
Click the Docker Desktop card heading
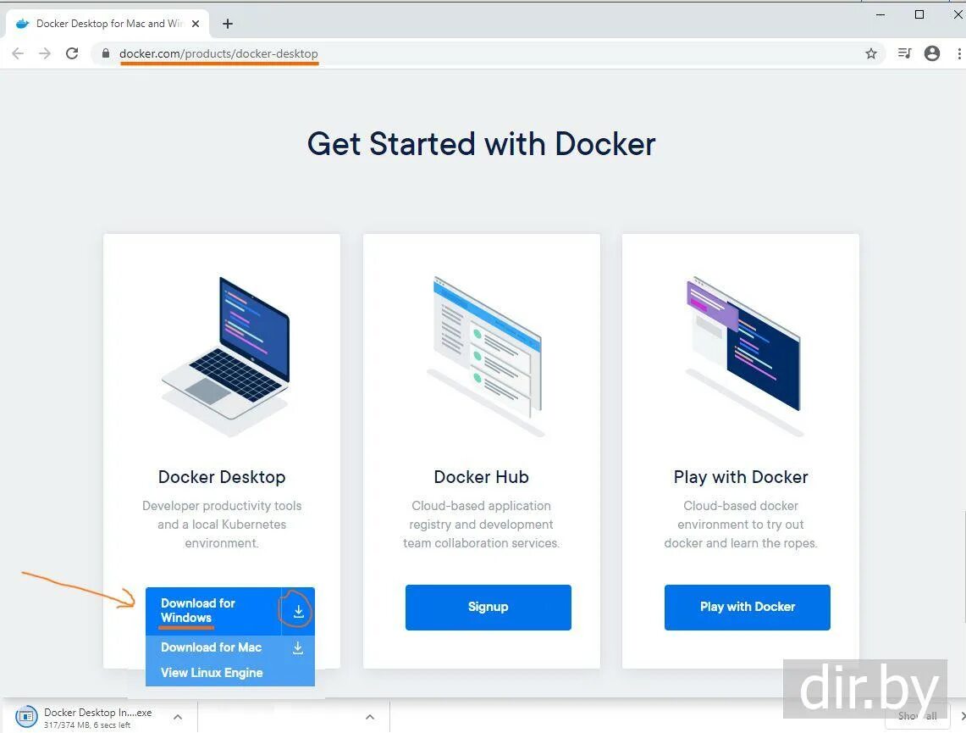pos(222,476)
